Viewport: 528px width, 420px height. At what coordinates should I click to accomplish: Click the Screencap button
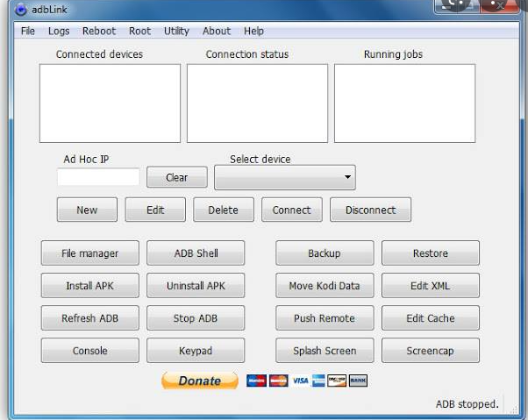431,351
